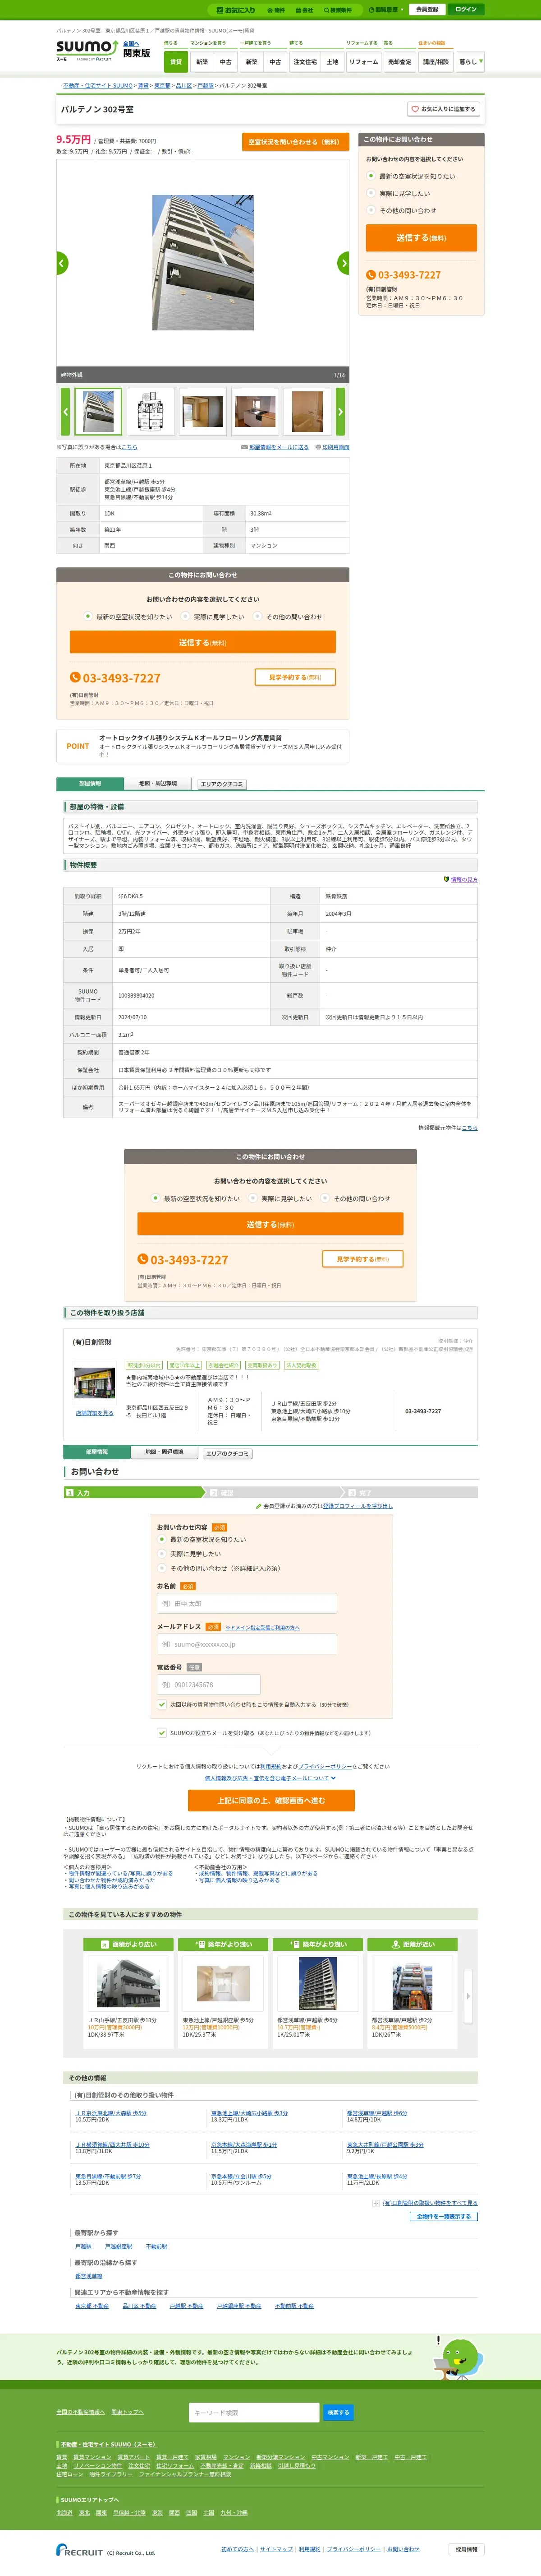Focus the footer キーワード検索 field
Viewport: 541px width, 2576px height.
point(253,2413)
